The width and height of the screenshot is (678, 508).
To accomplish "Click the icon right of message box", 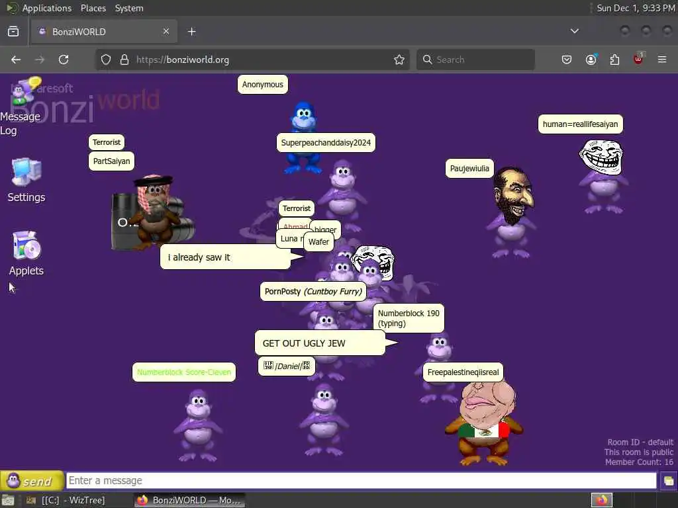I will pyautogui.click(x=668, y=481).
